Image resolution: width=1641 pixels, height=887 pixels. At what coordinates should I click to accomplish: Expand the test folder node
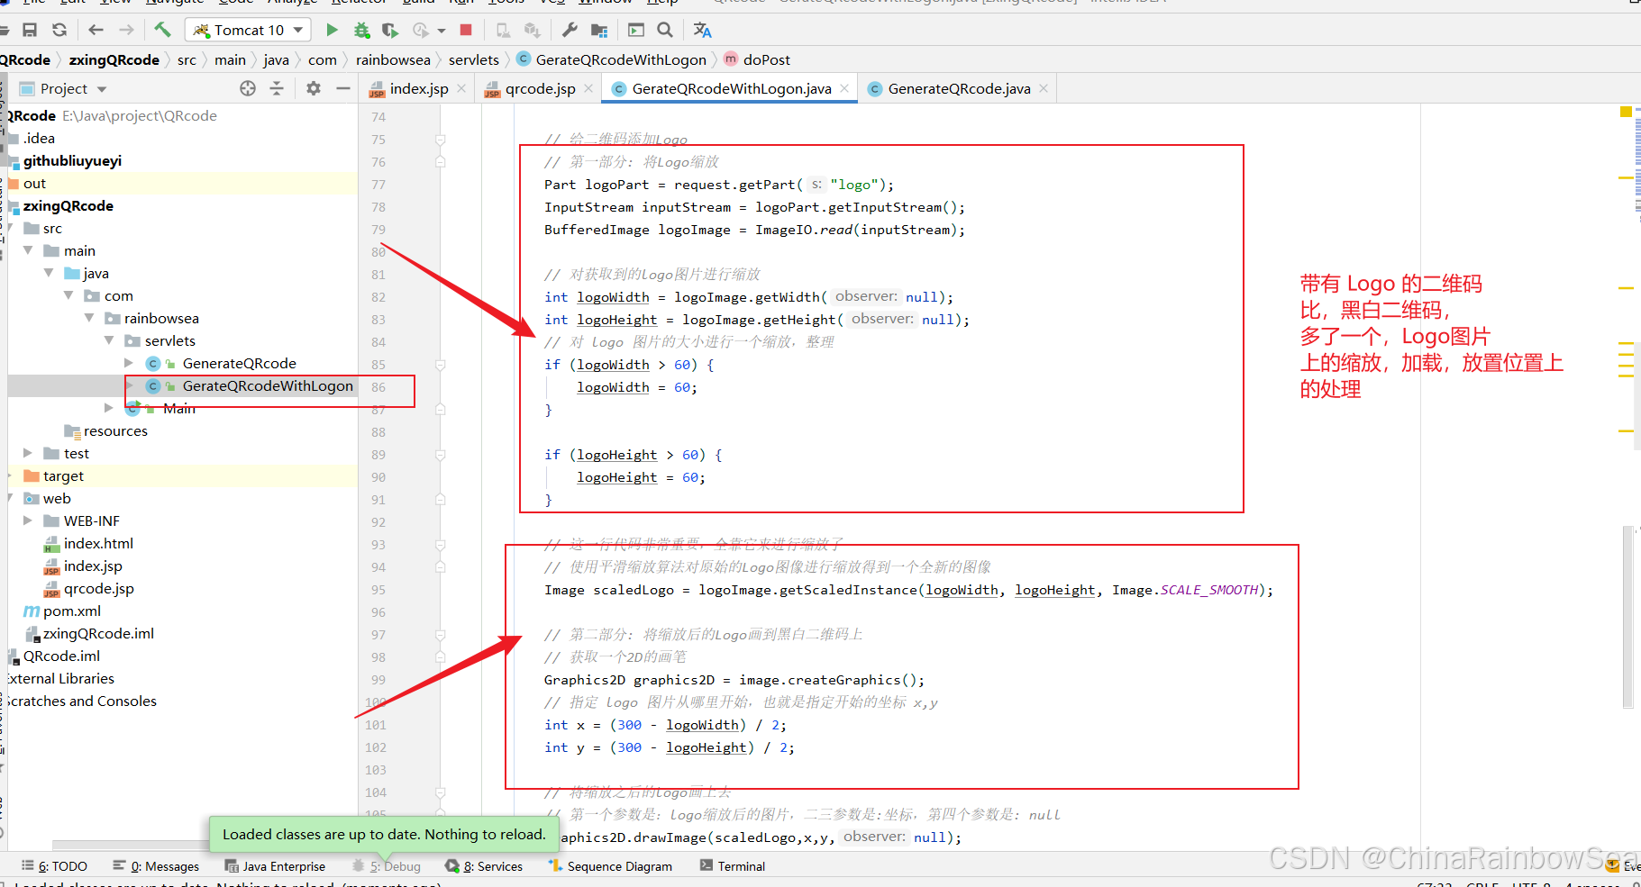(28, 453)
